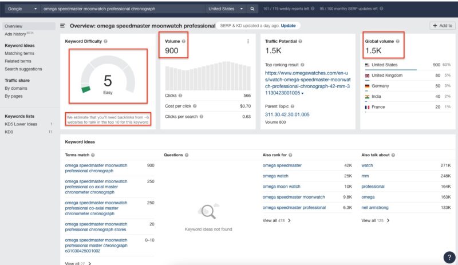Click the keyword search input field
458x265 pixels.
123,9
